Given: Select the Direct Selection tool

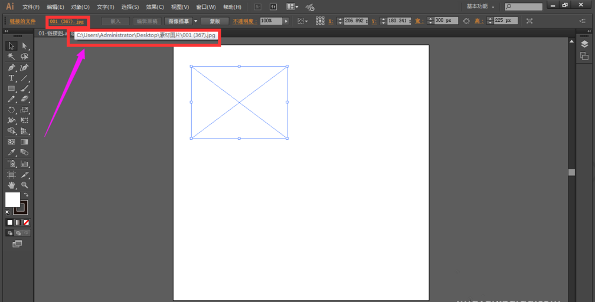Looking at the screenshot, I should [x=25, y=46].
